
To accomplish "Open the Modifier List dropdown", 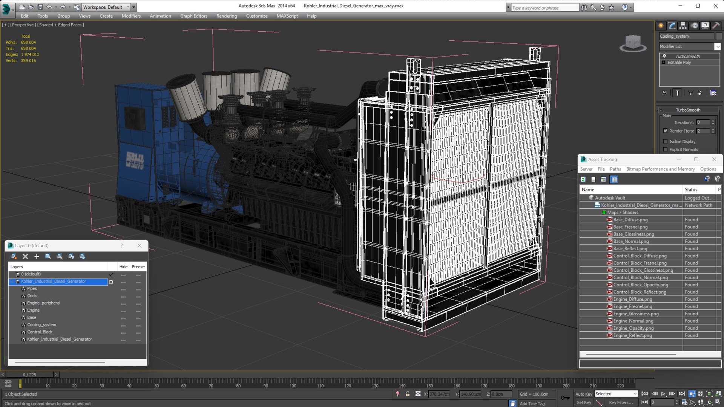I will point(717,46).
